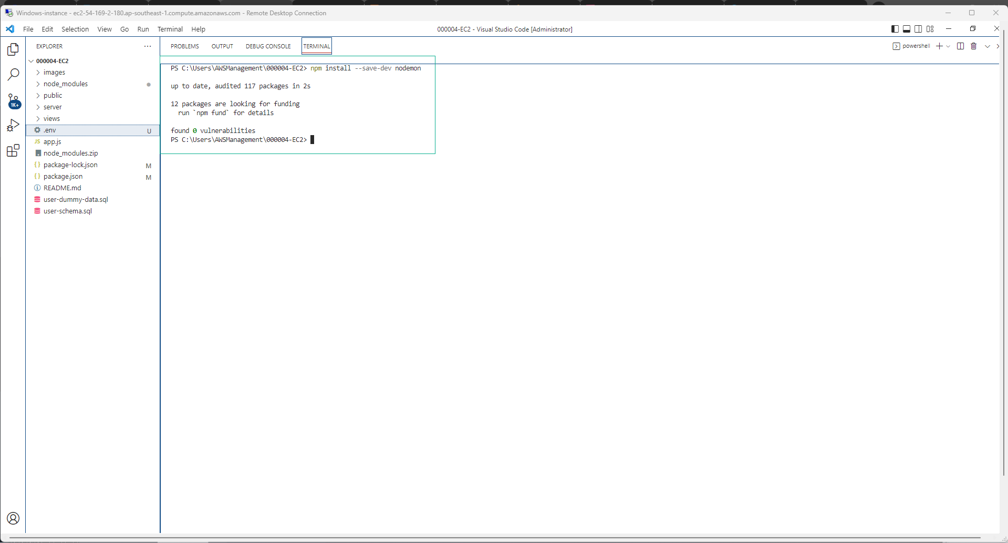Open the Run menu
This screenshot has width=1008, height=543.
point(143,29)
